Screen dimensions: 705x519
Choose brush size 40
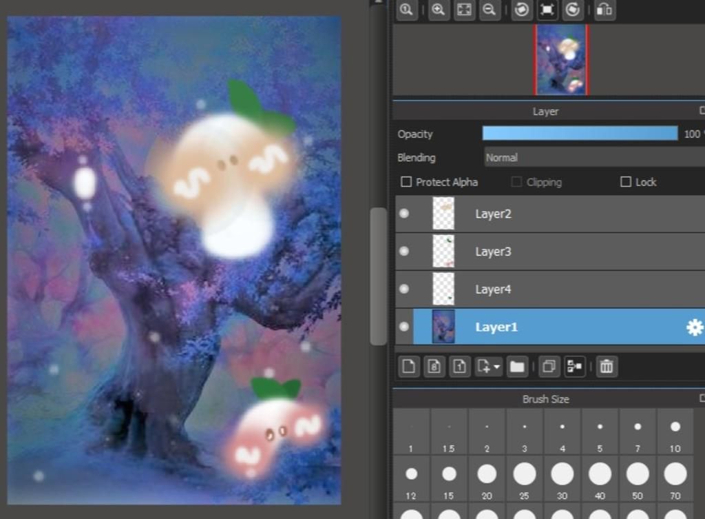pyautogui.click(x=600, y=480)
